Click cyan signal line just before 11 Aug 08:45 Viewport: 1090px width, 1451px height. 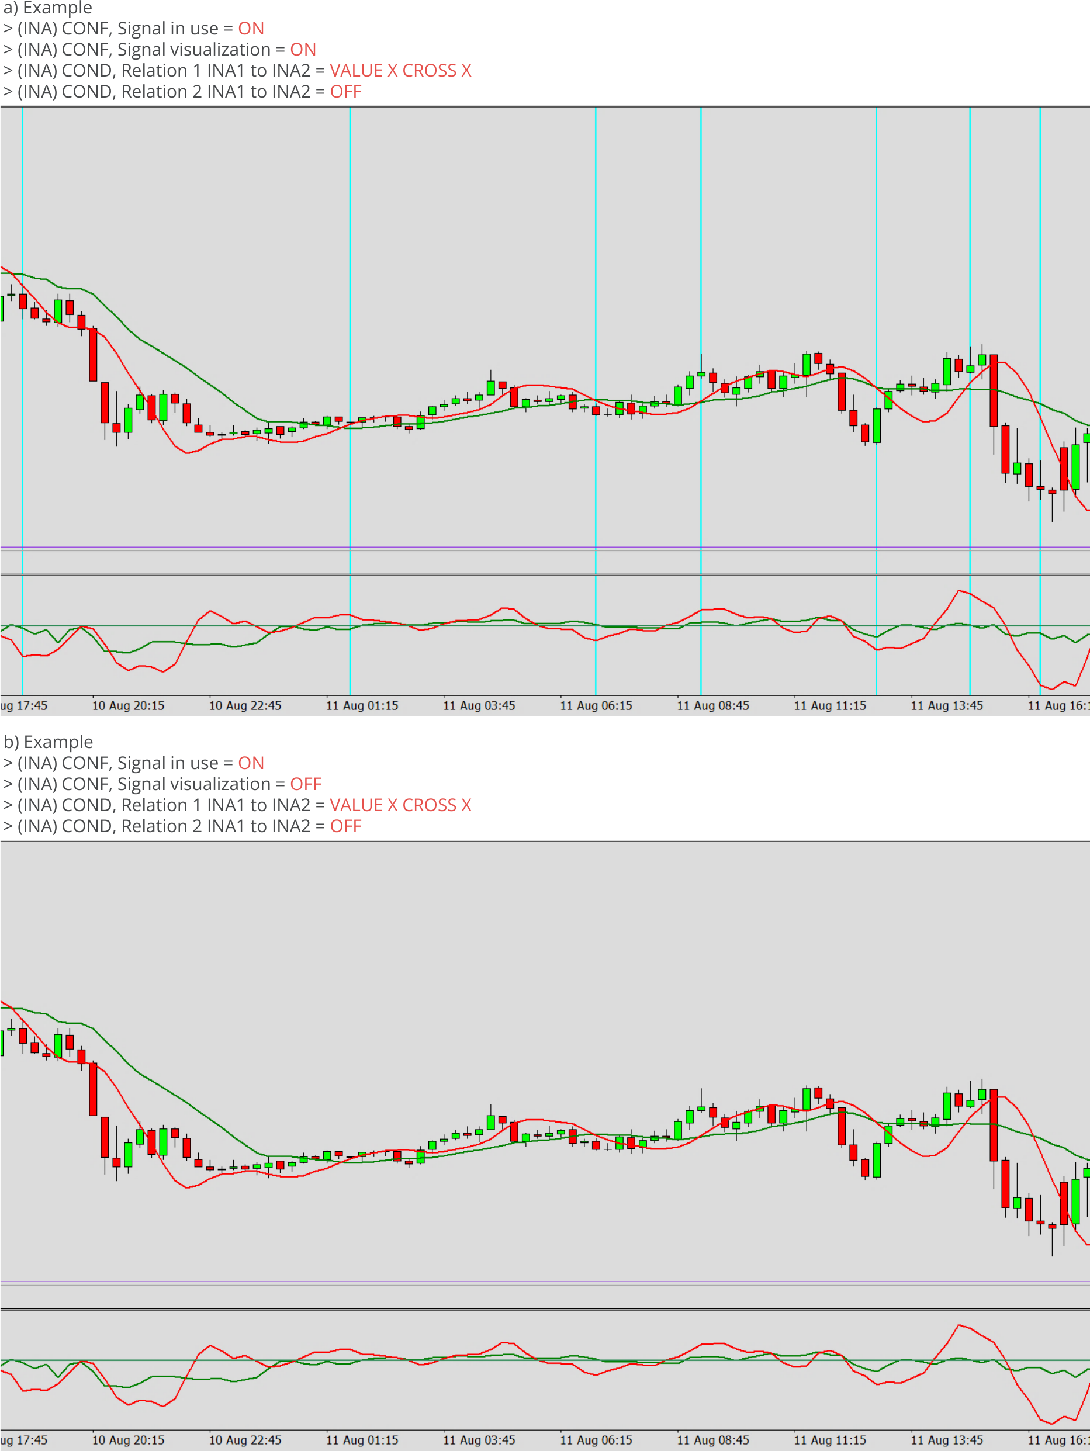701,400
